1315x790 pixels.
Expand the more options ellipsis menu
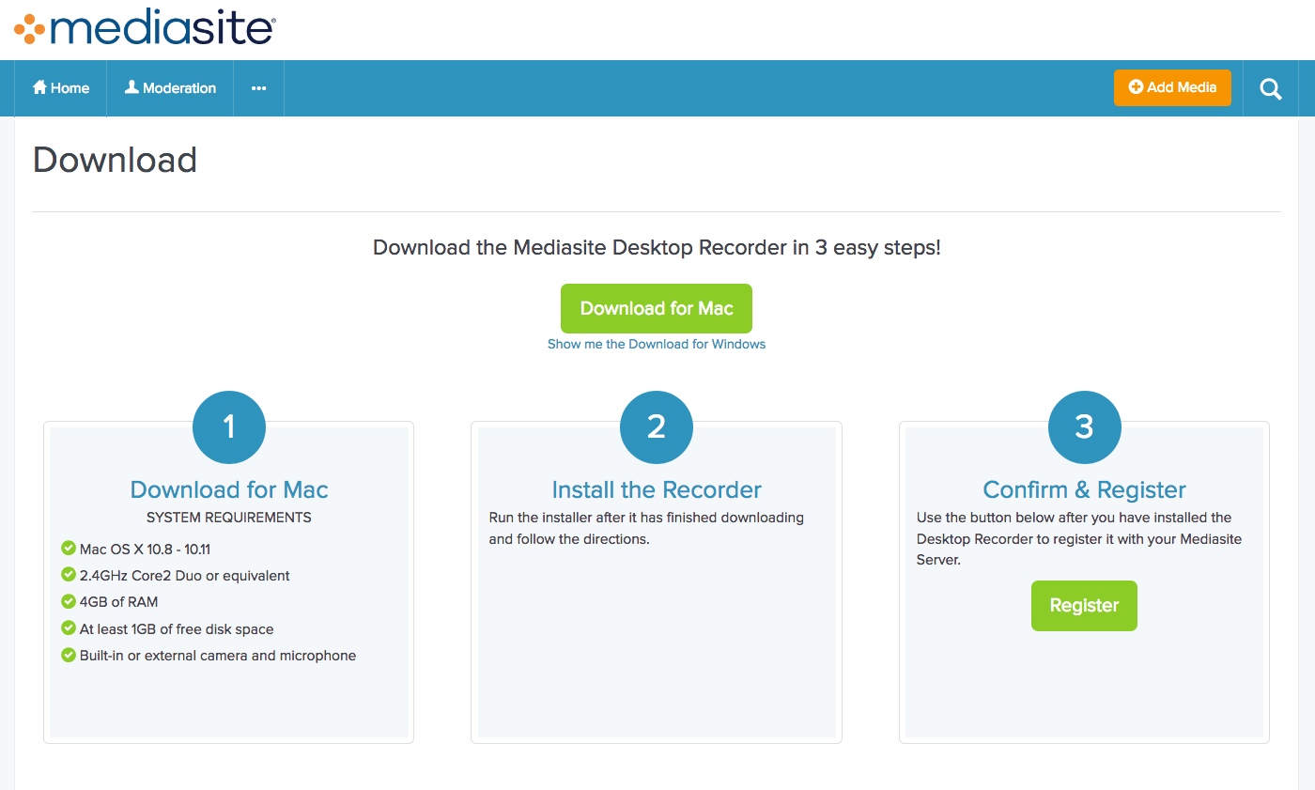(259, 88)
